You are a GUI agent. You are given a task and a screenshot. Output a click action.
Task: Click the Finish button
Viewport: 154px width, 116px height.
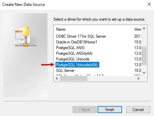coord(110,110)
